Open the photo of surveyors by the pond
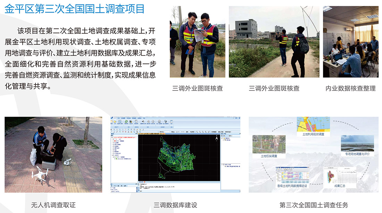The height and width of the screenshot is (213, 382). (x=274, y=42)
